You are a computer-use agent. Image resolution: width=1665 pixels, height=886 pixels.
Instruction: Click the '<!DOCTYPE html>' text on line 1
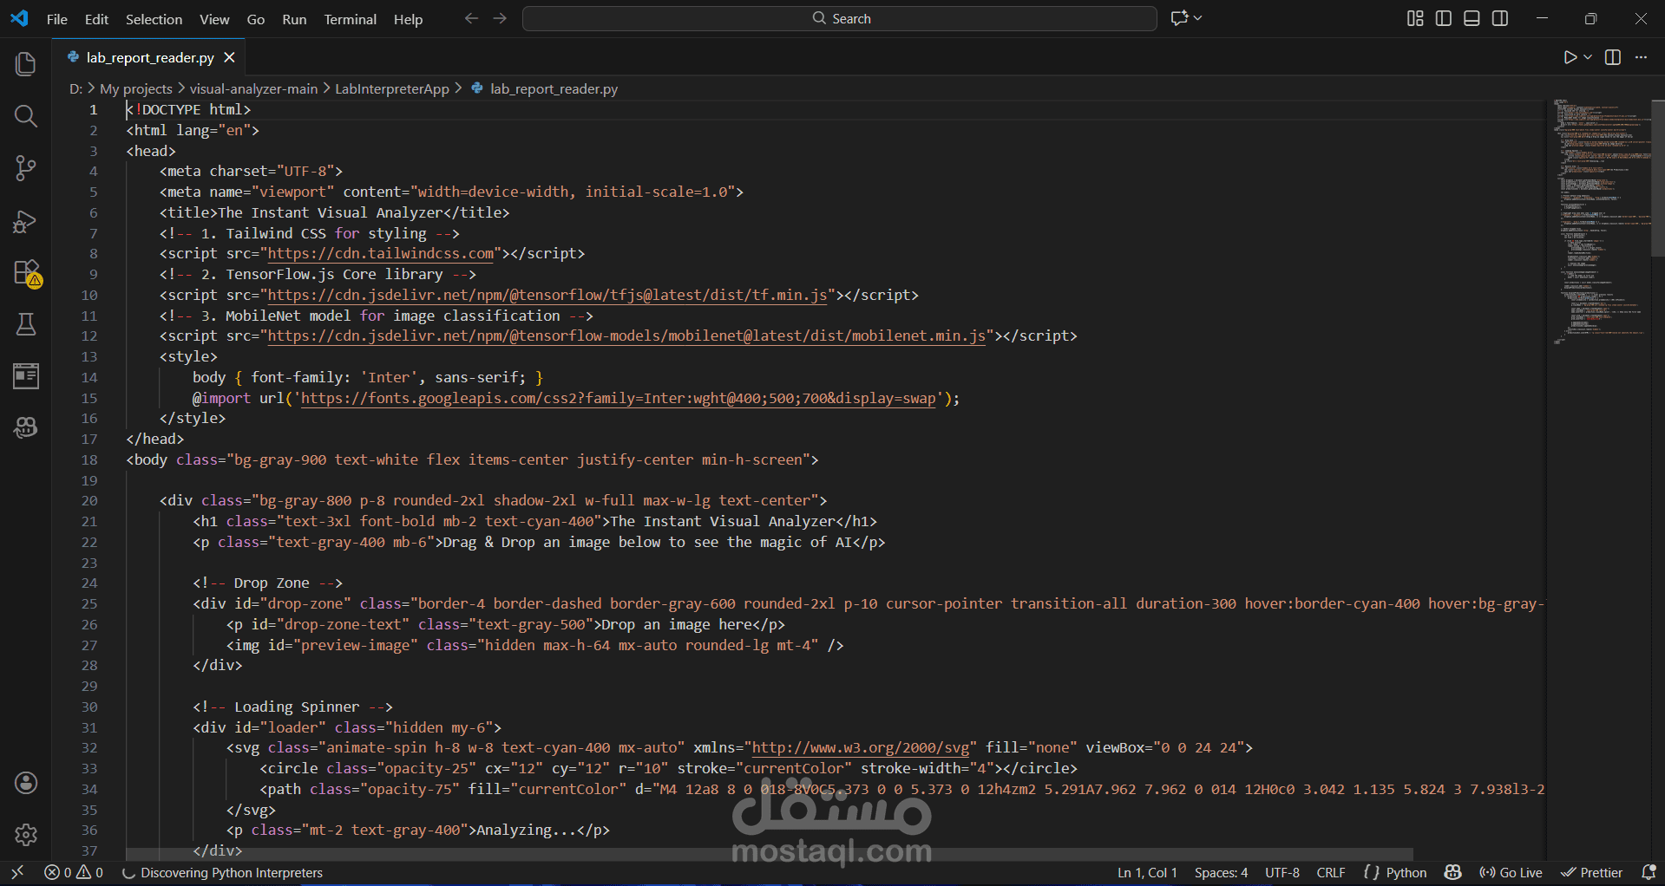pos(188,110)
